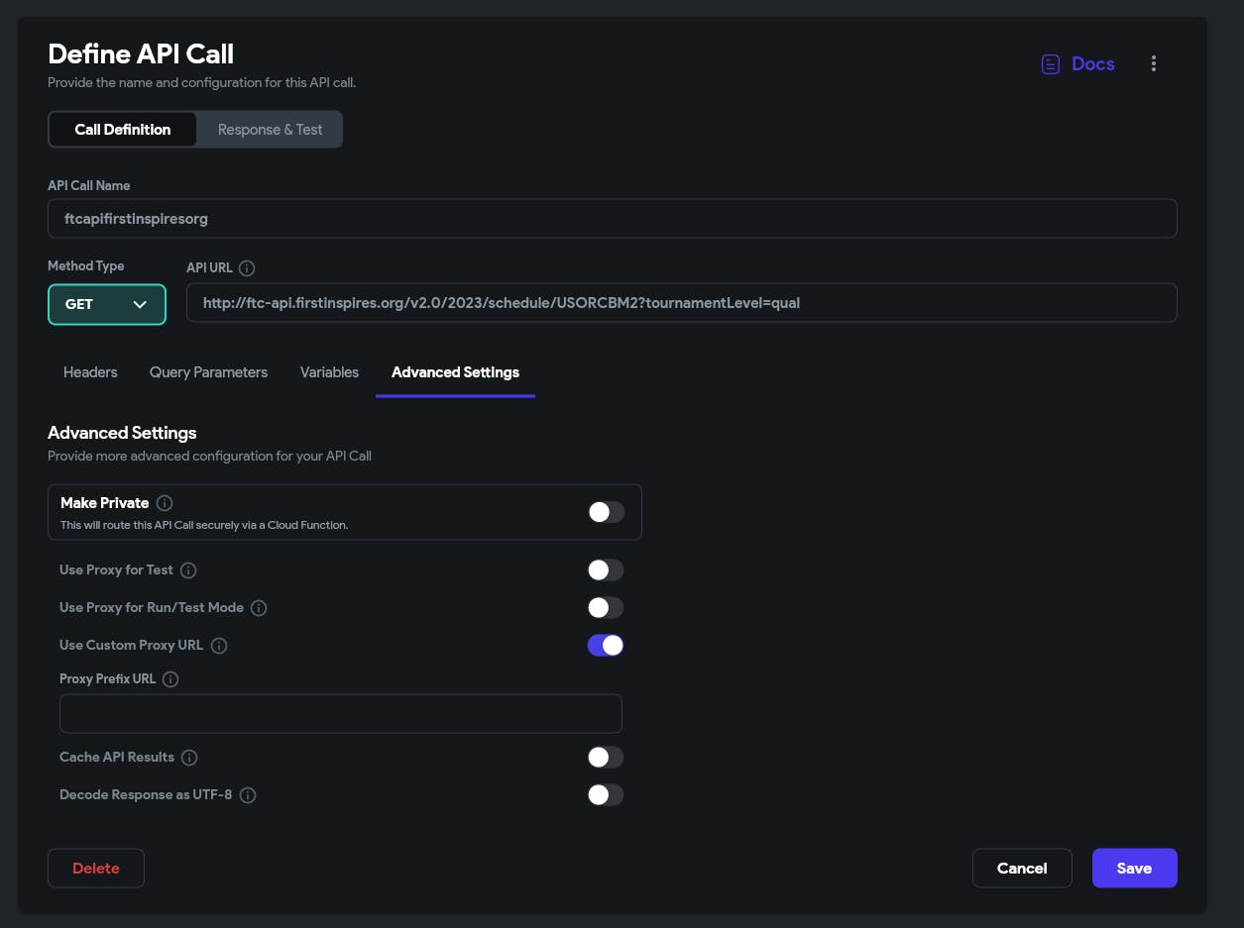Viewport: 1244px width, 928px height.
Task: Open the three-dot more options menu
Action: click(x=1153, y=63)
